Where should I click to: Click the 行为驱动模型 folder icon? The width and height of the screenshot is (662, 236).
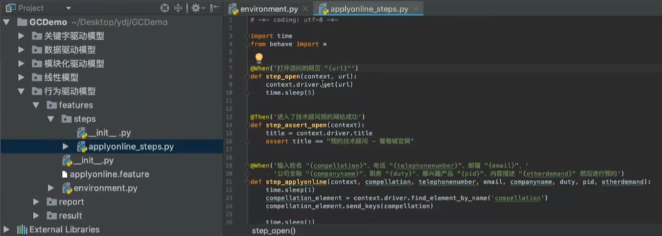coord(37,91)
